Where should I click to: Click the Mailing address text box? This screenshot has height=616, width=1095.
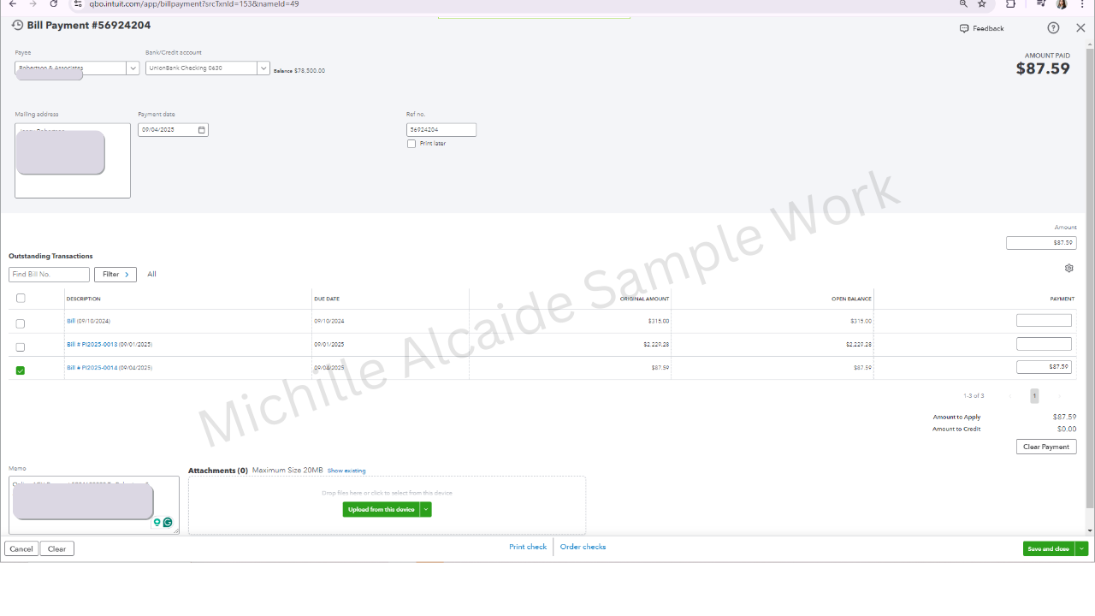73,161
